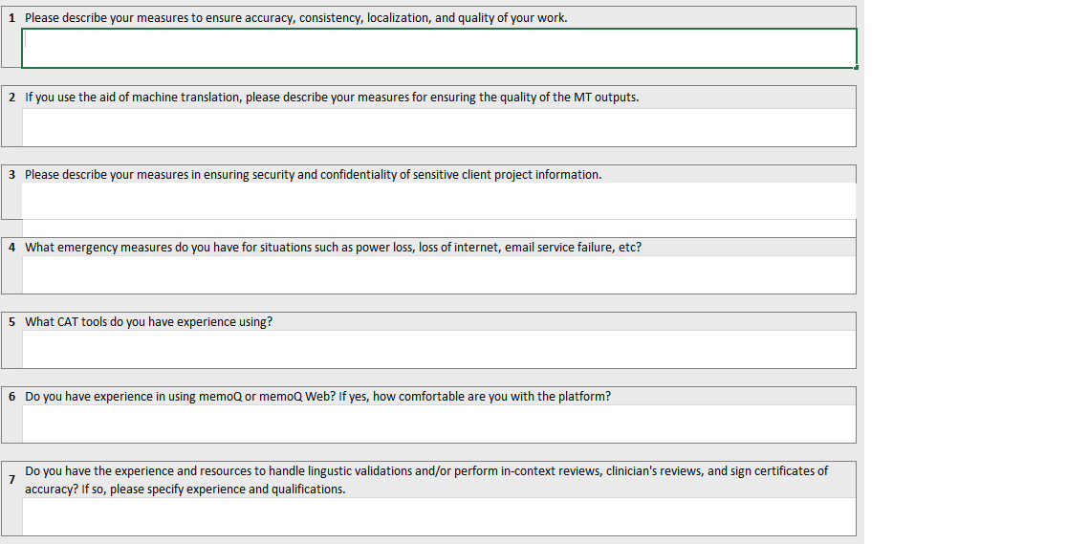Click the number 3 cell
The width and height of the screenshot is (1089, 544).
pos(11,174)
